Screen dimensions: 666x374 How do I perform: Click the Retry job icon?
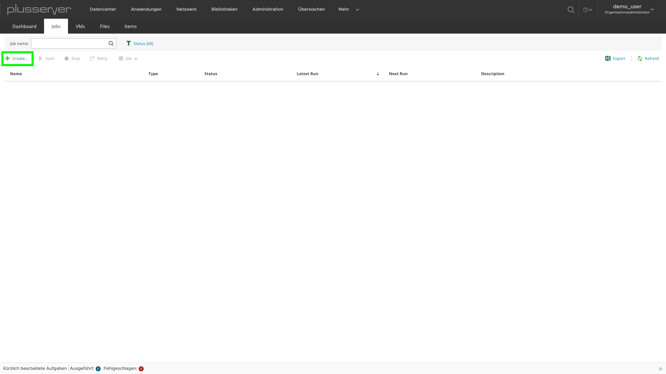92,58
